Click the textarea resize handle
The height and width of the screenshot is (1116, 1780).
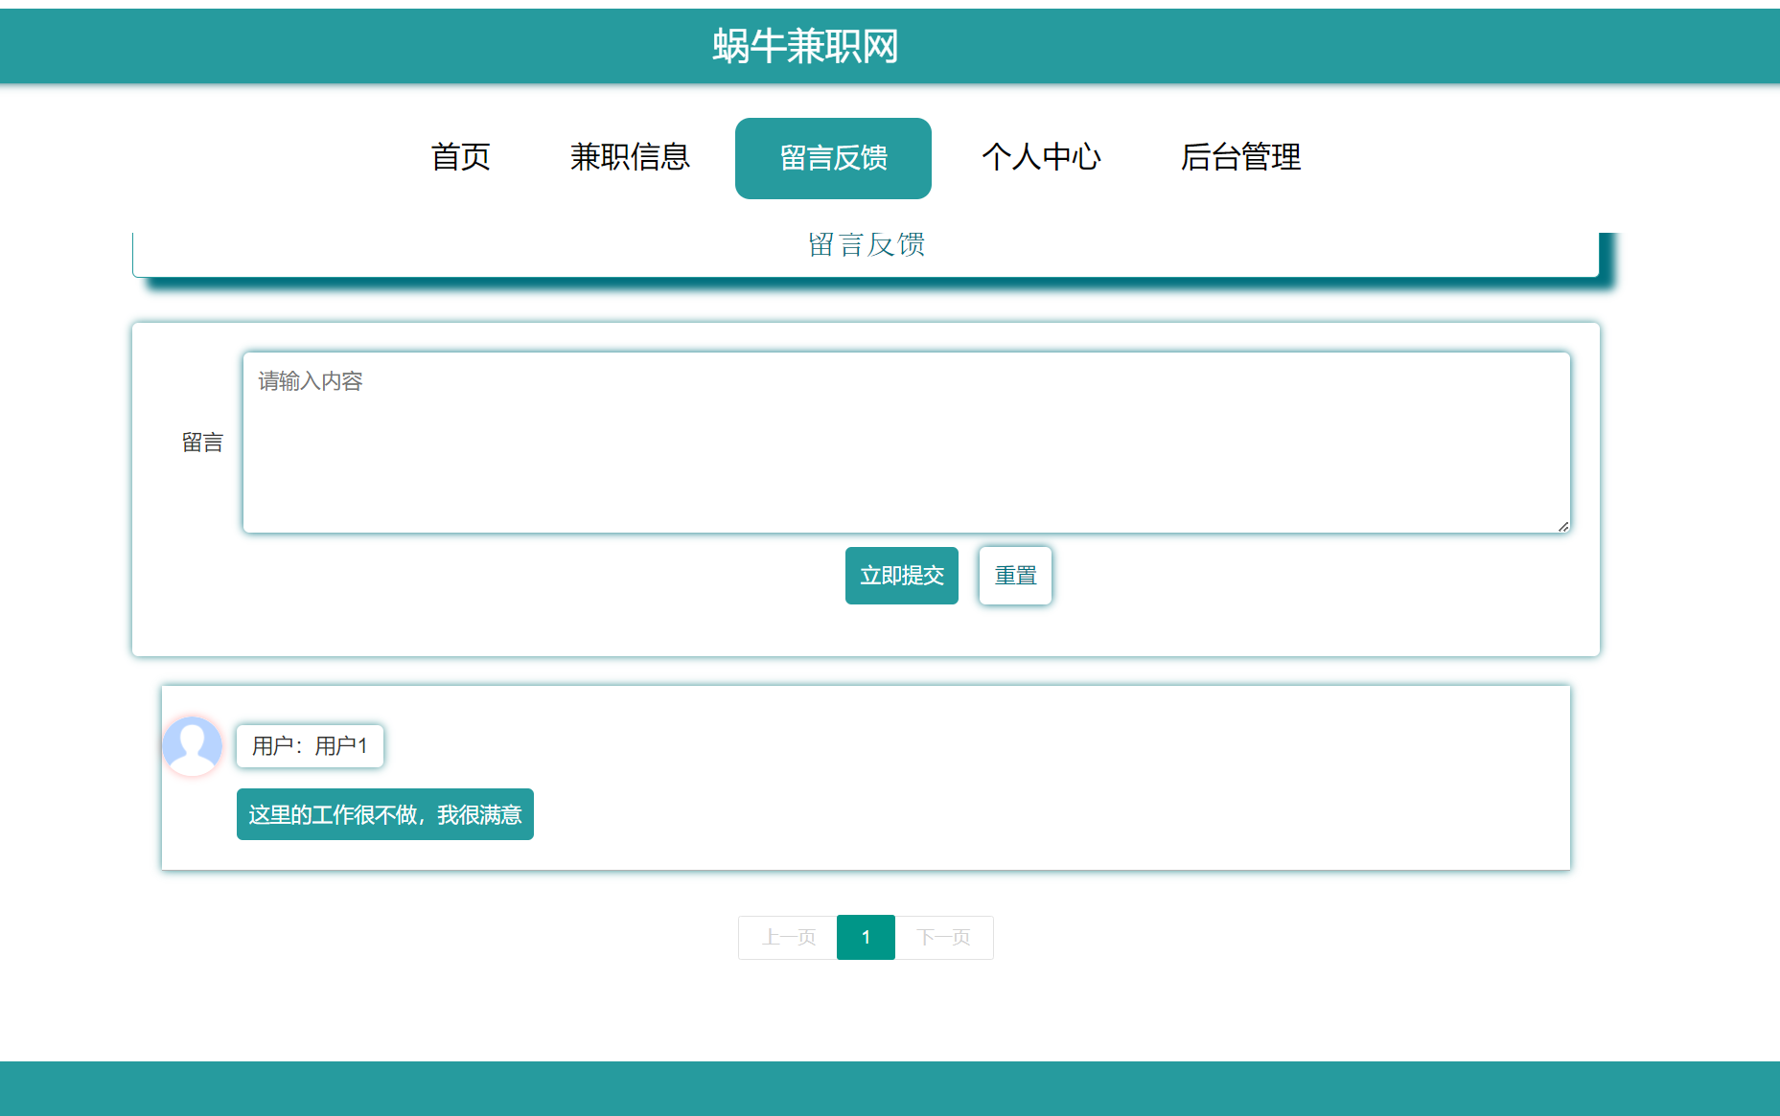[x=1562, y=526]
